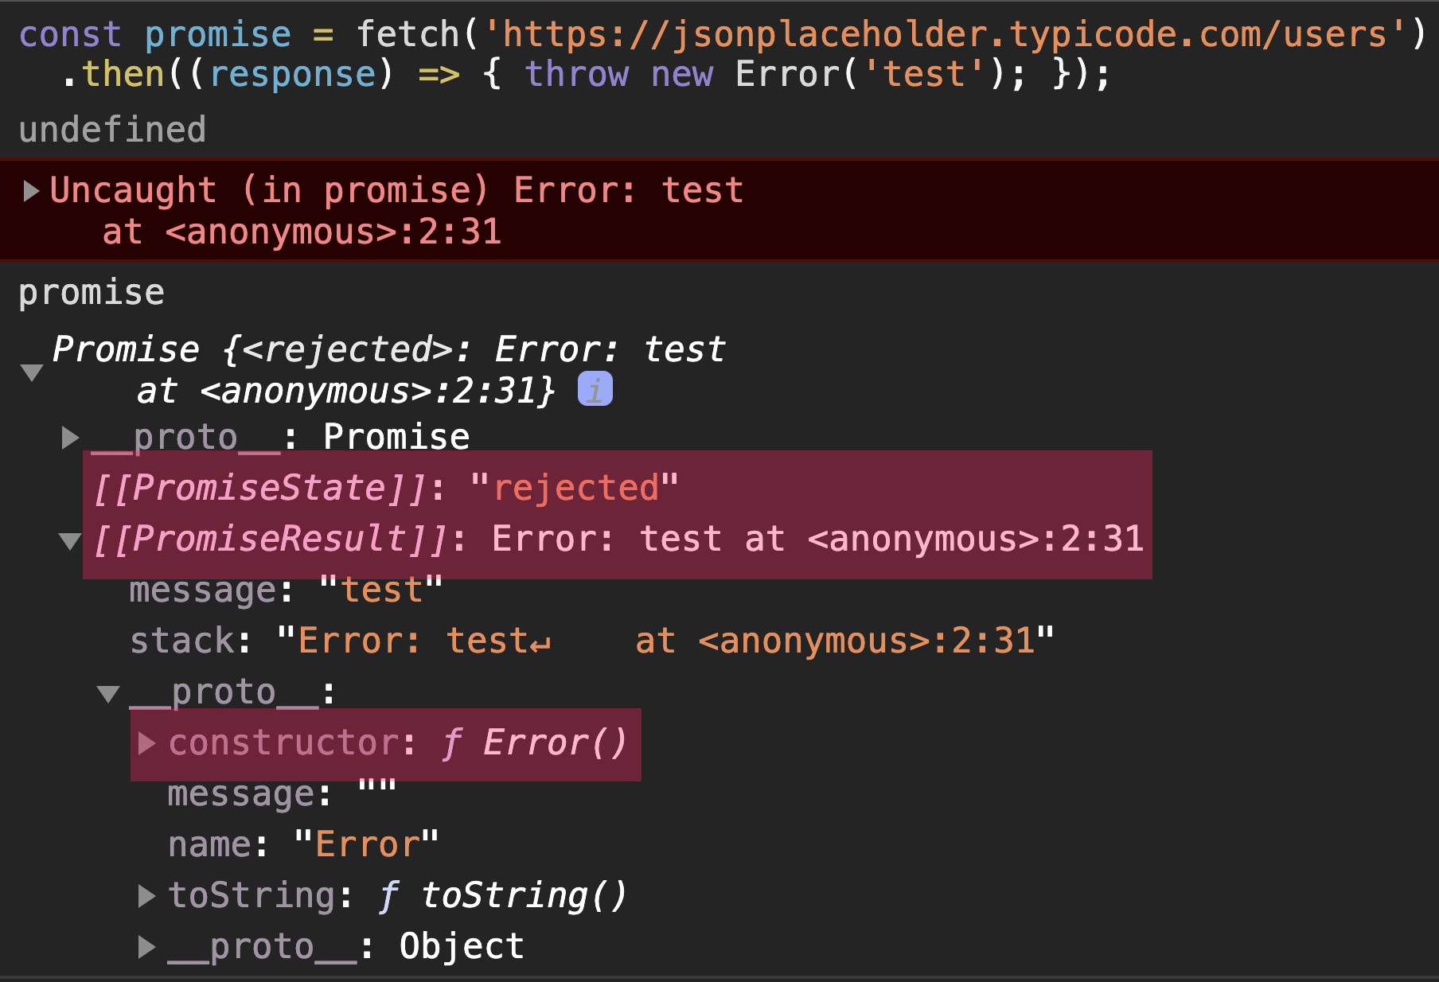This screenshot has width=1439, height=982.
Task: Expand the __proto__: Object entry
Action: [x=146, y=947]
